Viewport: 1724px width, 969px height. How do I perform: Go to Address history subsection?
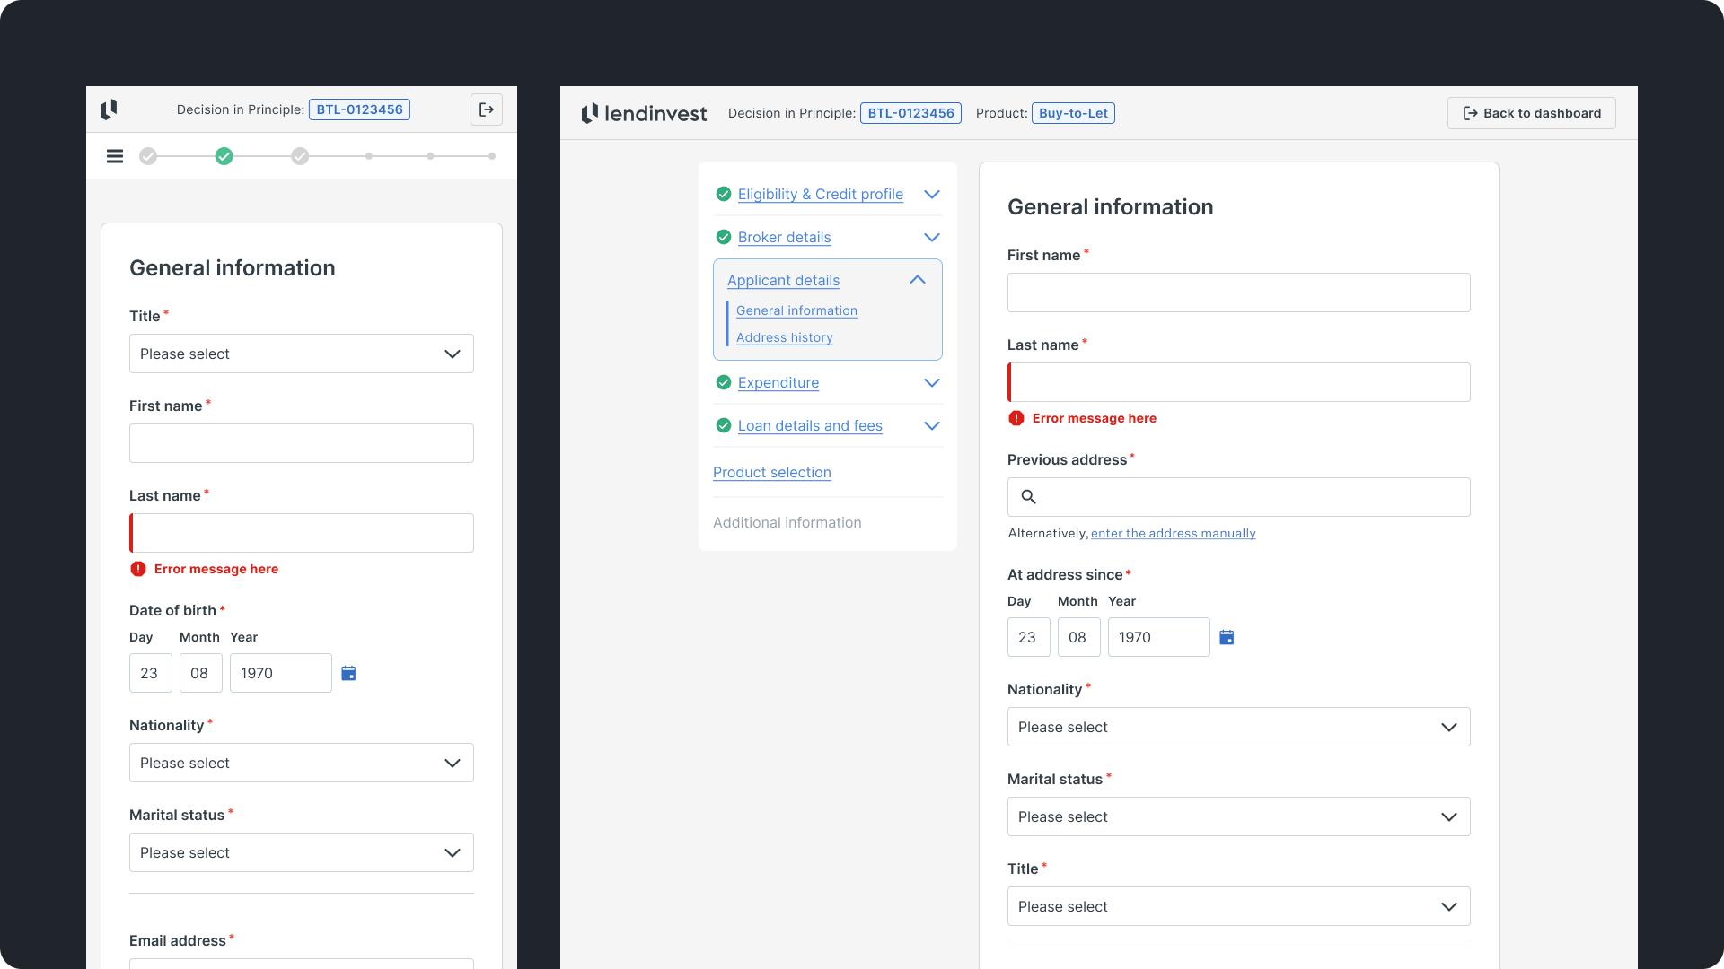(785, 337)
